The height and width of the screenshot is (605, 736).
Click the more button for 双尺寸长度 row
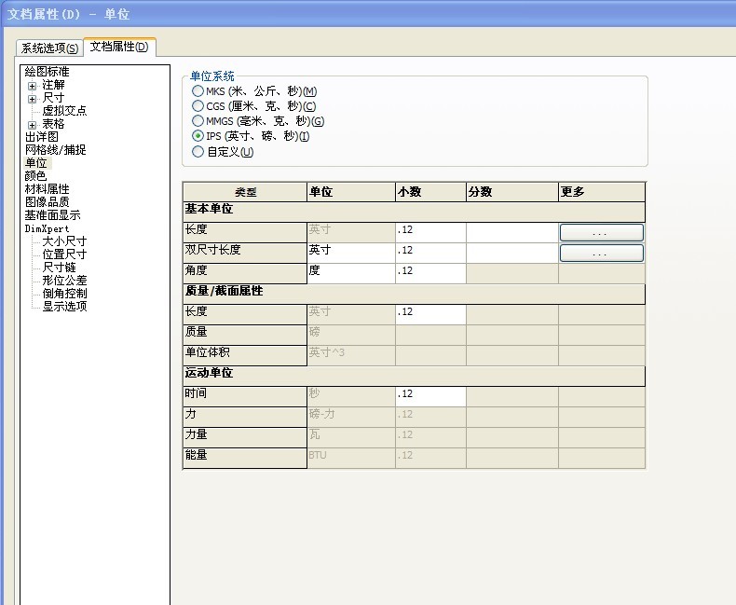pos(601,254)
